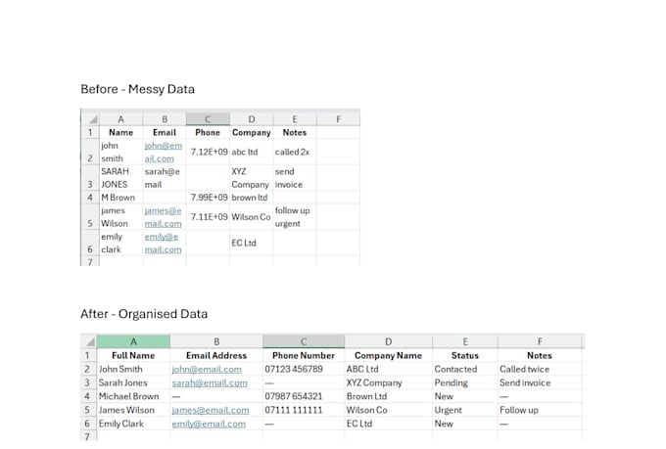Select the '07987 654321' cell
Screen dimensions: 666x449
(304, 396)
